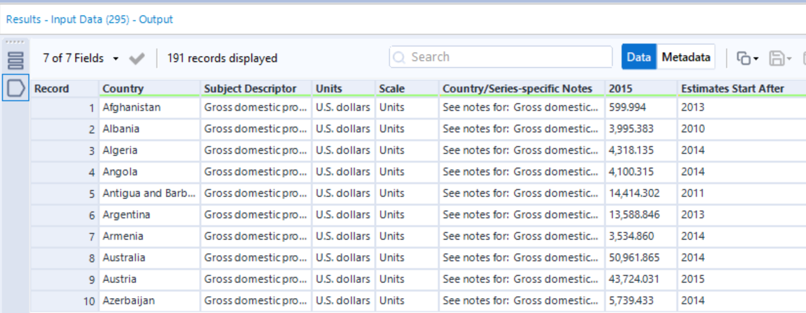The height and width of the screenshot is (313, 806).
Task: Click the apply checkmark icon beside Fields
Action: point(137,59)
